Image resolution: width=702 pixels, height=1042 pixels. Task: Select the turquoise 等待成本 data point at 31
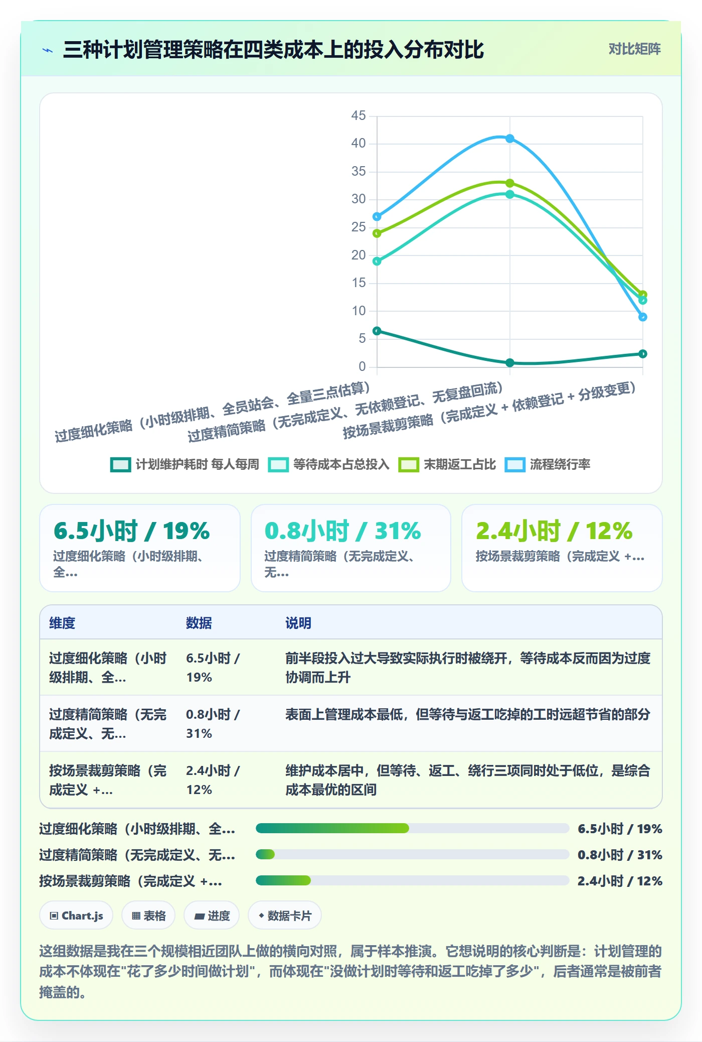[510, 194]
